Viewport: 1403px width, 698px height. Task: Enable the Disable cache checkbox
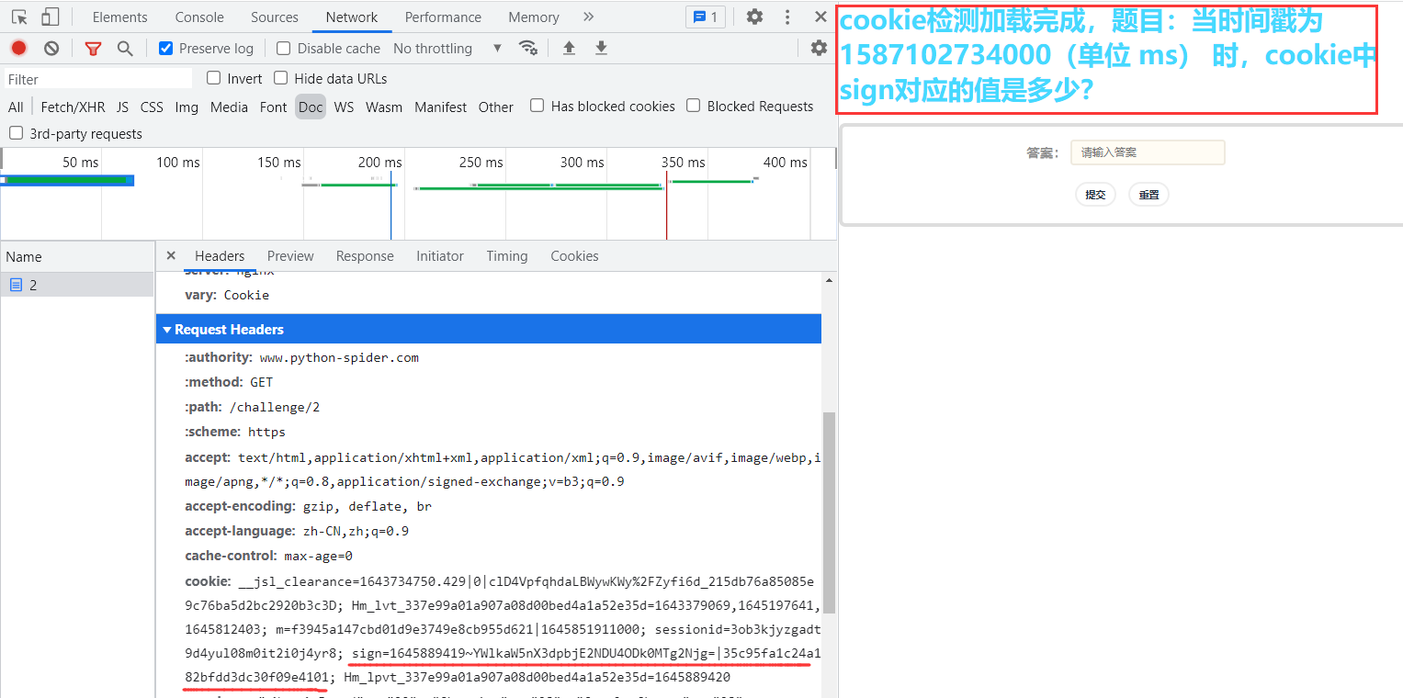[x=284, y=48]
